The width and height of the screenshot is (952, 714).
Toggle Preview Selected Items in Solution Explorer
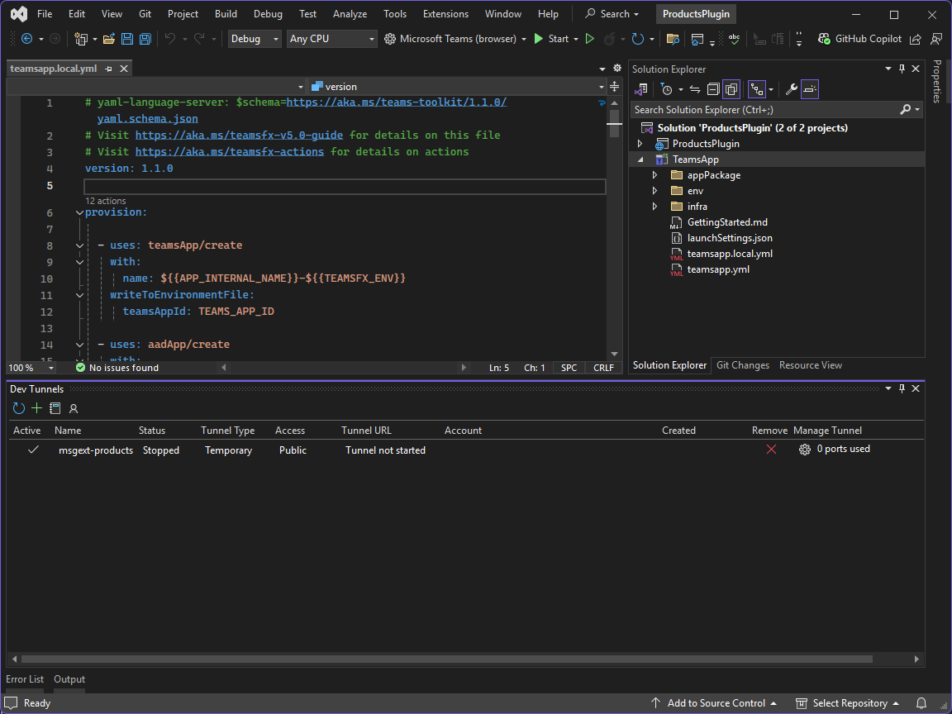[x=810, y=89]
